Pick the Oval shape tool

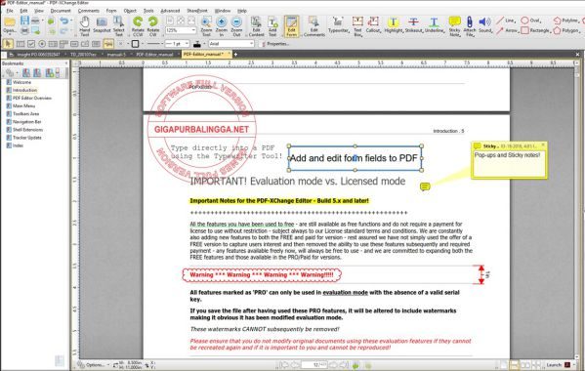531,21
